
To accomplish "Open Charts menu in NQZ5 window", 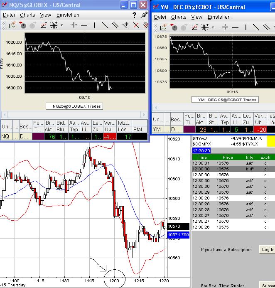I will (27, 15).
